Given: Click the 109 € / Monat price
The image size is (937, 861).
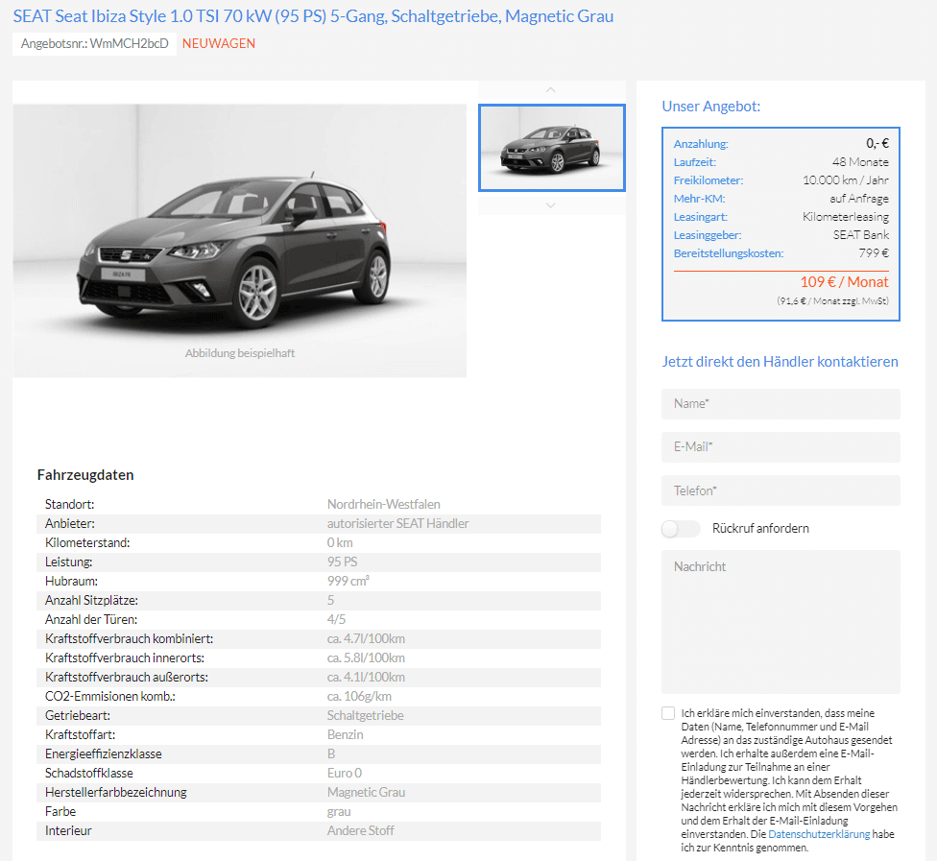Looking at the screenshot, I should tap(844, 282).
